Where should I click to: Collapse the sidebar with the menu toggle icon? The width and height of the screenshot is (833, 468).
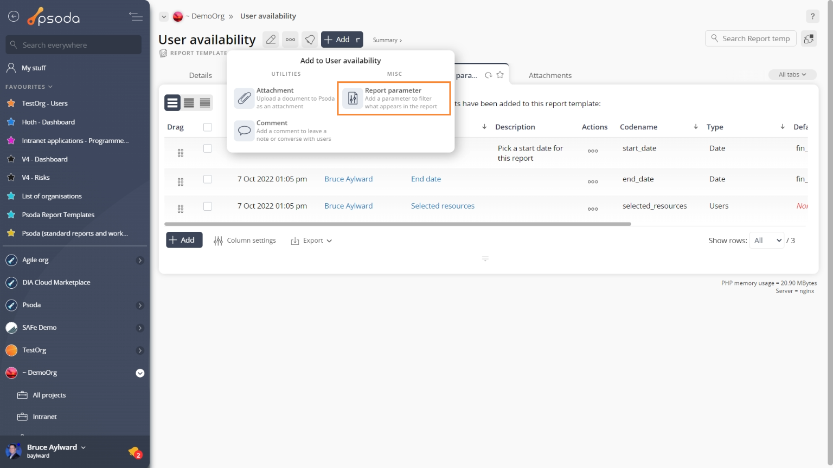tap(136, 17)
